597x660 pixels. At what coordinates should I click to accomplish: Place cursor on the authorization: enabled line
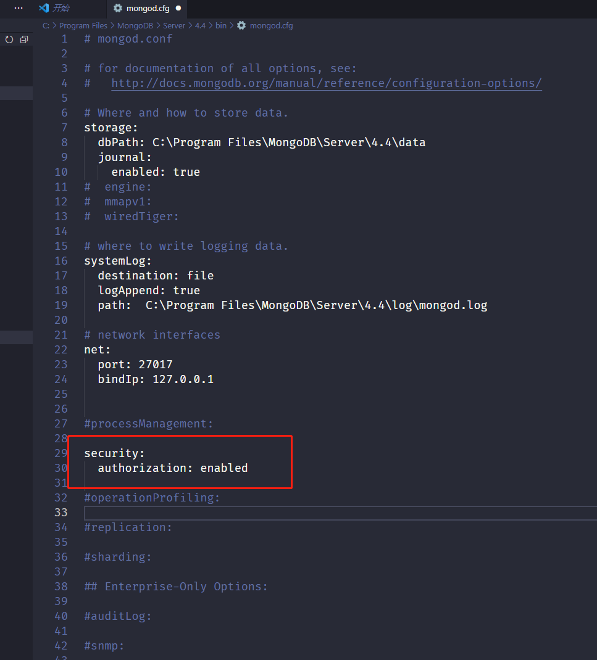173,468
